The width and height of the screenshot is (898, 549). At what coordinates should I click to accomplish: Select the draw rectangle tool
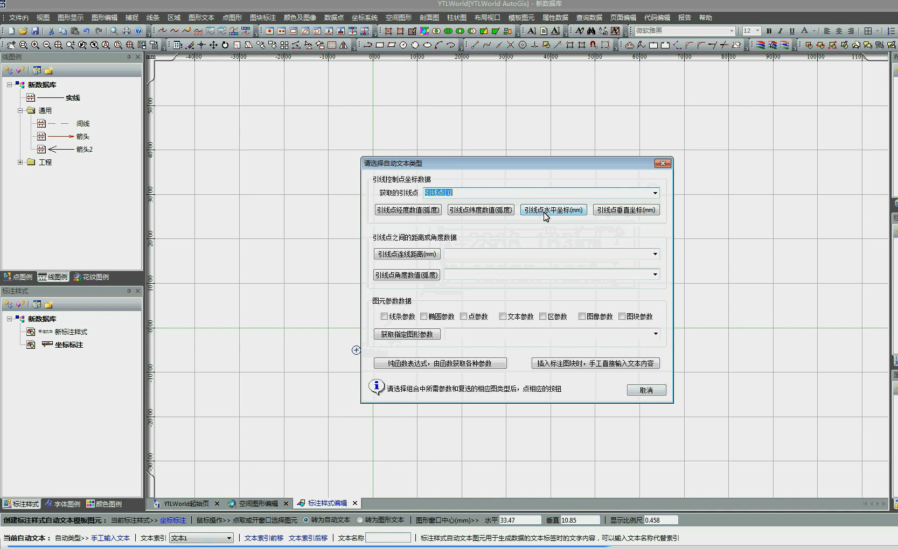tap(380, 45)
